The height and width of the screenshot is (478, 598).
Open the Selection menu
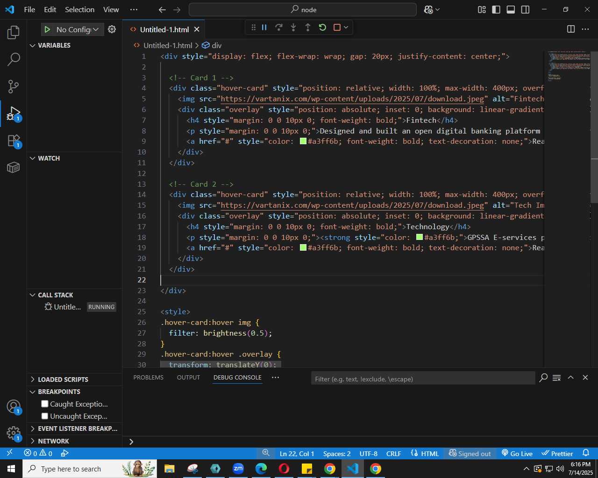[79, 9]
